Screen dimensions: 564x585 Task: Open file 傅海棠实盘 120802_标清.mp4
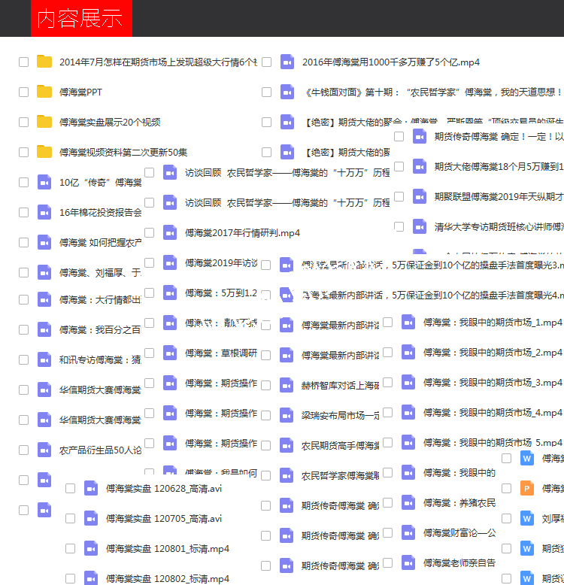click(167, 578)
